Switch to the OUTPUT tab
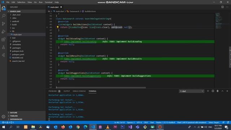 (x=66, y=91)
